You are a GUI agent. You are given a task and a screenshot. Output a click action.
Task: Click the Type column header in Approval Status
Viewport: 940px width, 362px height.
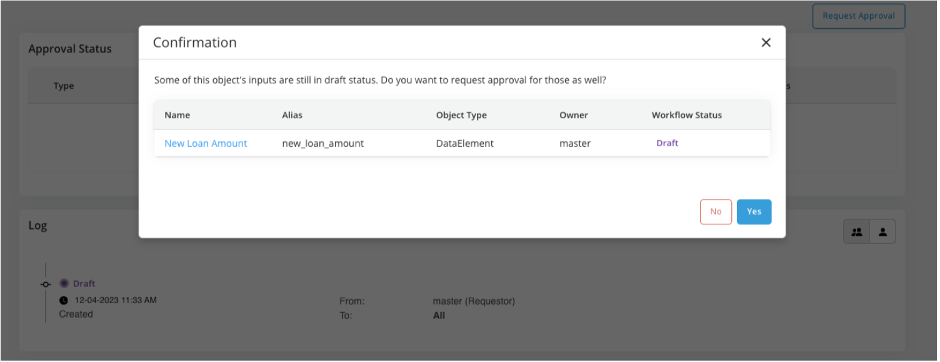click(x=64, y=86)
